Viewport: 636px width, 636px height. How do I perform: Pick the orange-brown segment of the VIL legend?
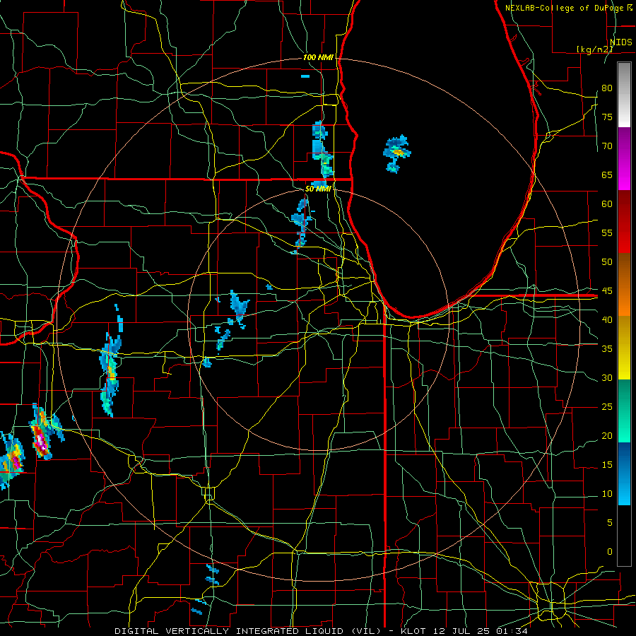click(x=624, y=285)
